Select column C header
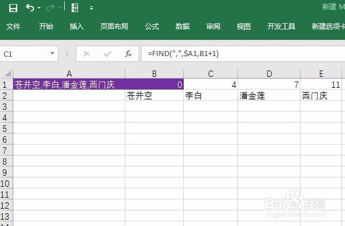The height and width of the screenshot is (226, 345). 210,74
